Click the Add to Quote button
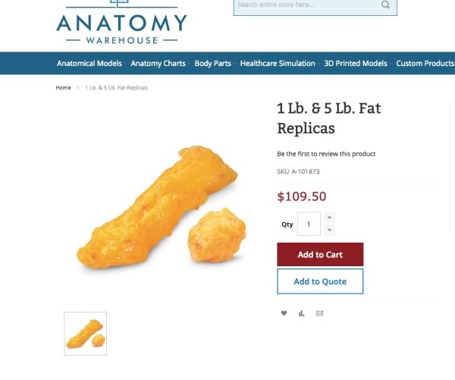Viewport: 455px width, 380px height. (320, 281)
